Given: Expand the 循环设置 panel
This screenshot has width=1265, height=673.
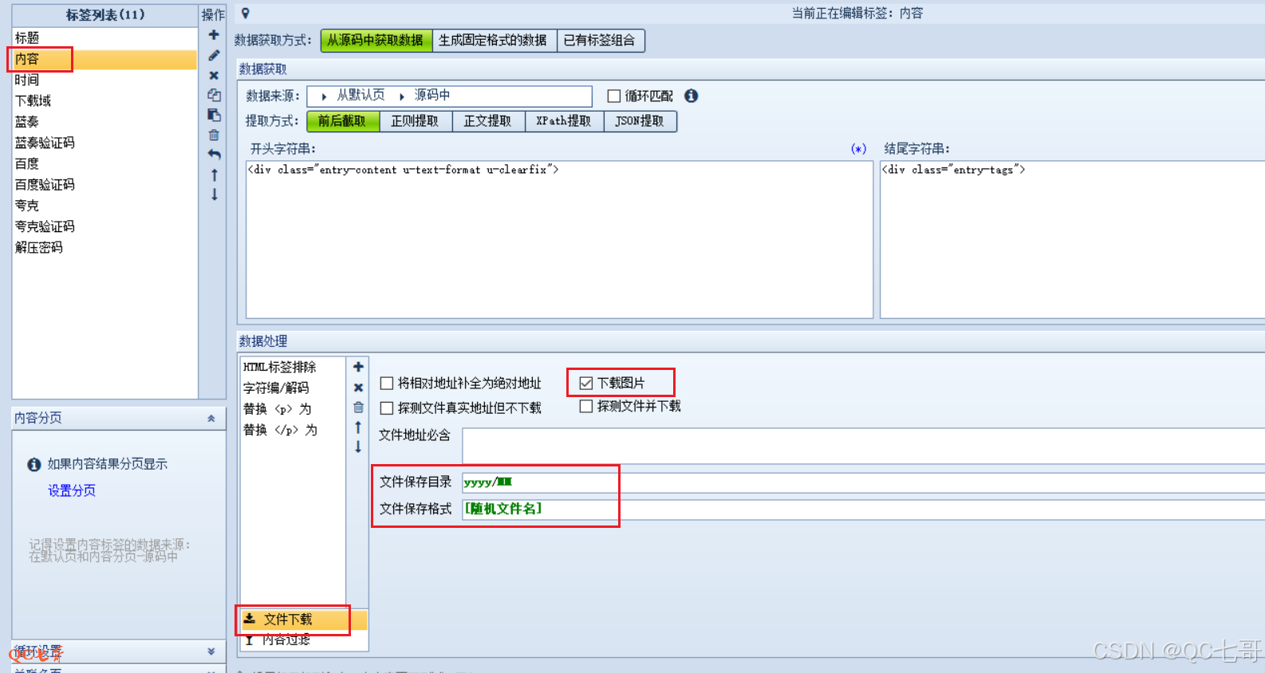Looking at the screenshot, I should [211, 651].
